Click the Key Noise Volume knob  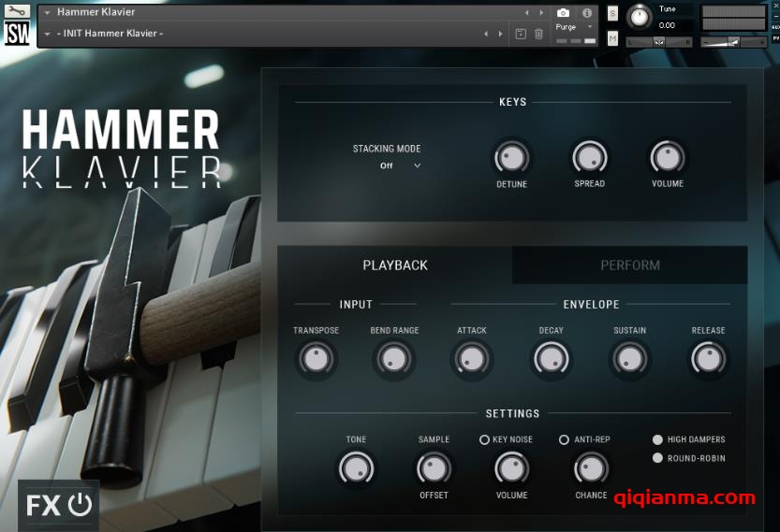[x=512, y=467]
